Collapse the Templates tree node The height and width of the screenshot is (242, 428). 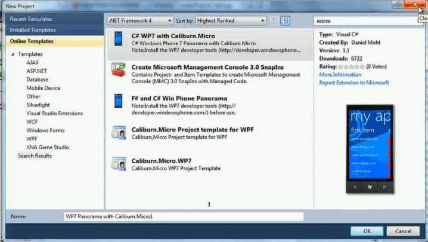[13, 54]
